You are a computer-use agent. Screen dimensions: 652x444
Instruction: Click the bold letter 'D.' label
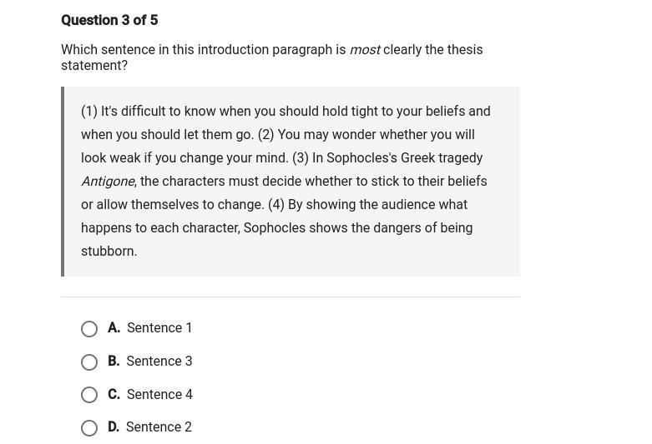pos(114,427)
